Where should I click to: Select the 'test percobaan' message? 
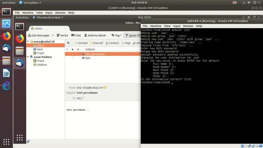[x=103, y=54]
